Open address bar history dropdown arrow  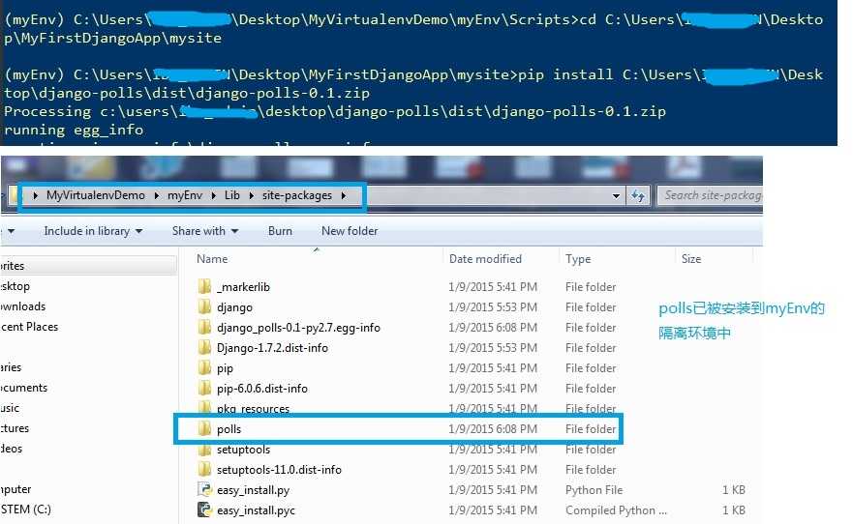point(616,196)
